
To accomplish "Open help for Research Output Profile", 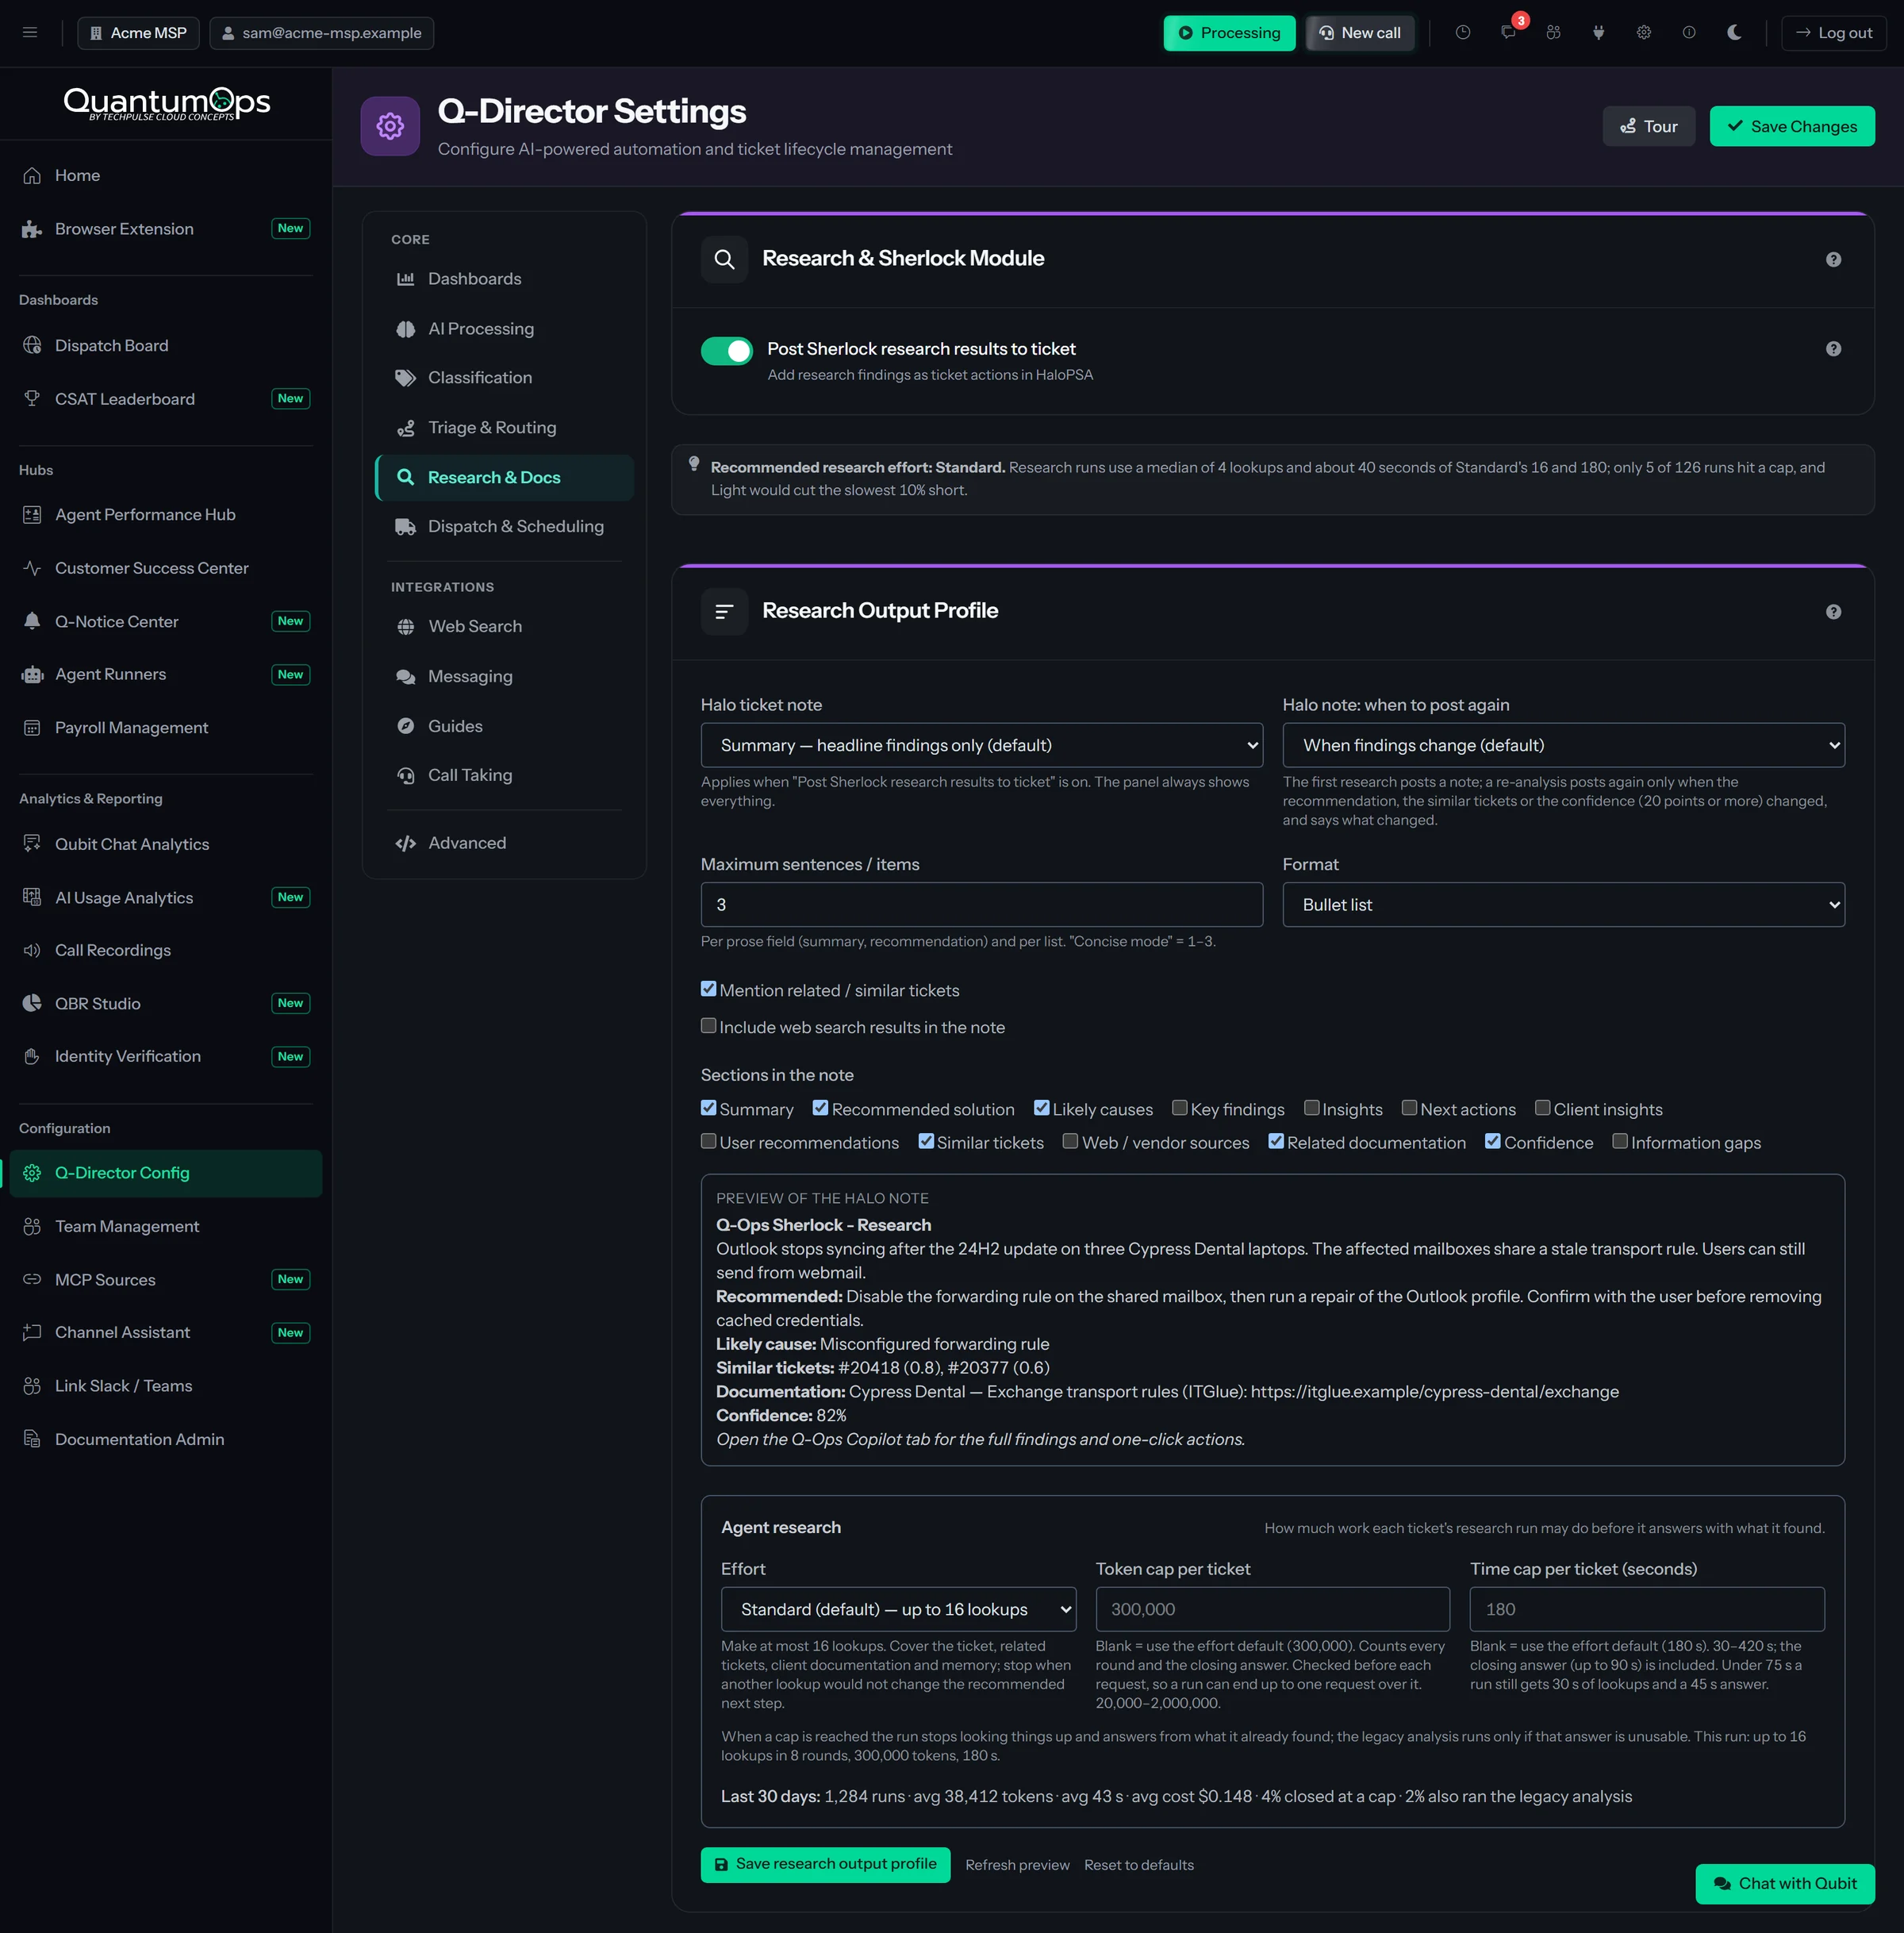I will (x=1833, y=612).
